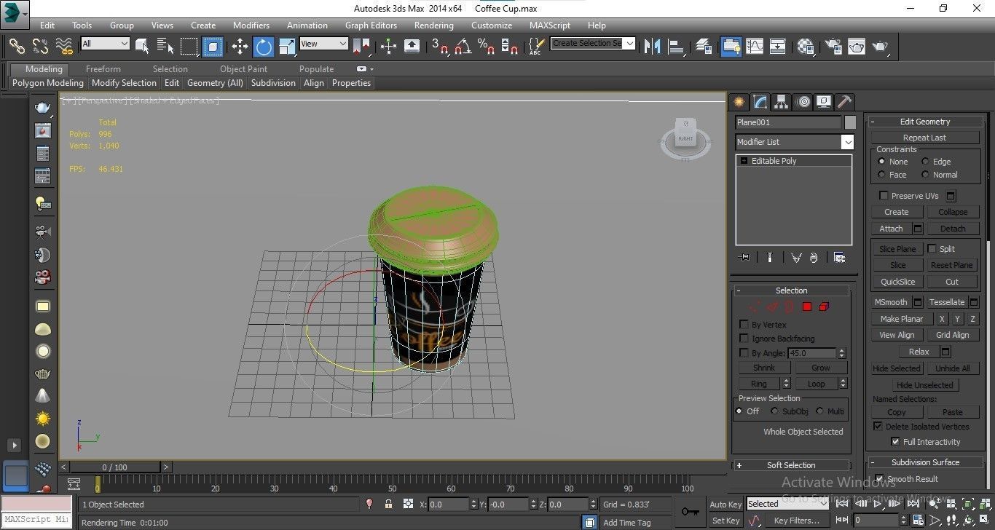Click the object color swatch beside Plane001
The width and height of the screenshot is (995, 530).
[x=850, y=122]
